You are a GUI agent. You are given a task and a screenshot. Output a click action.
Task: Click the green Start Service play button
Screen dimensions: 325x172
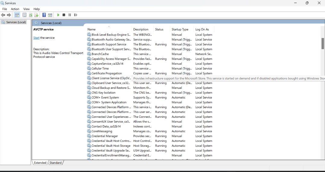tap(58, 15)
